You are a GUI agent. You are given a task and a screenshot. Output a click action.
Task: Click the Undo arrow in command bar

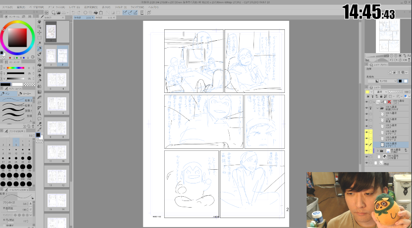coord(73,13)
